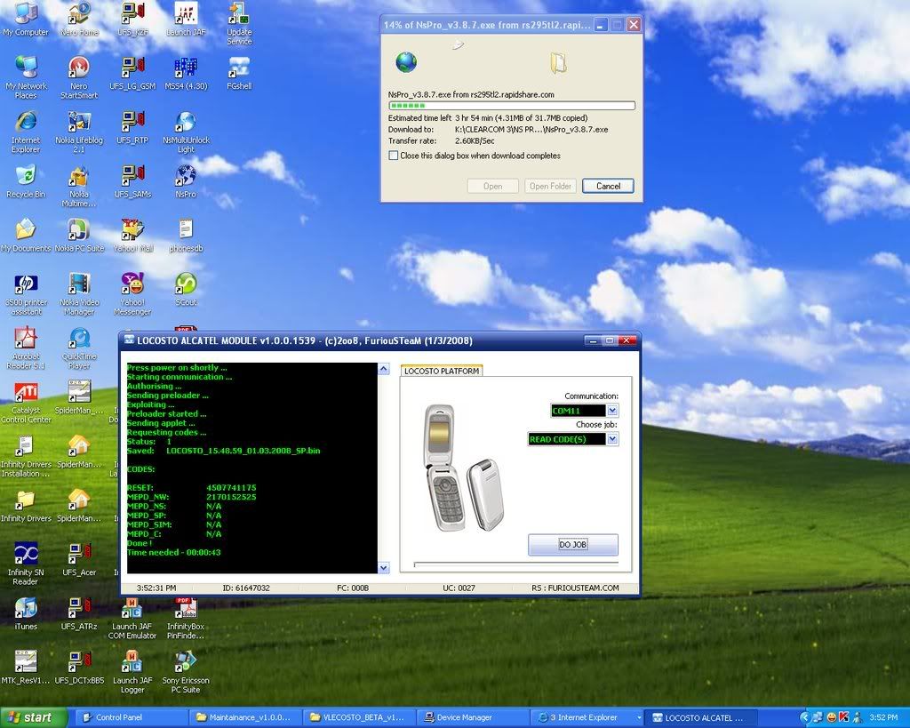The image size is (910, 728).
Task: Click the MEPD_NW code 2170152525
Action: pyautogui.click(x=231, y=497)
